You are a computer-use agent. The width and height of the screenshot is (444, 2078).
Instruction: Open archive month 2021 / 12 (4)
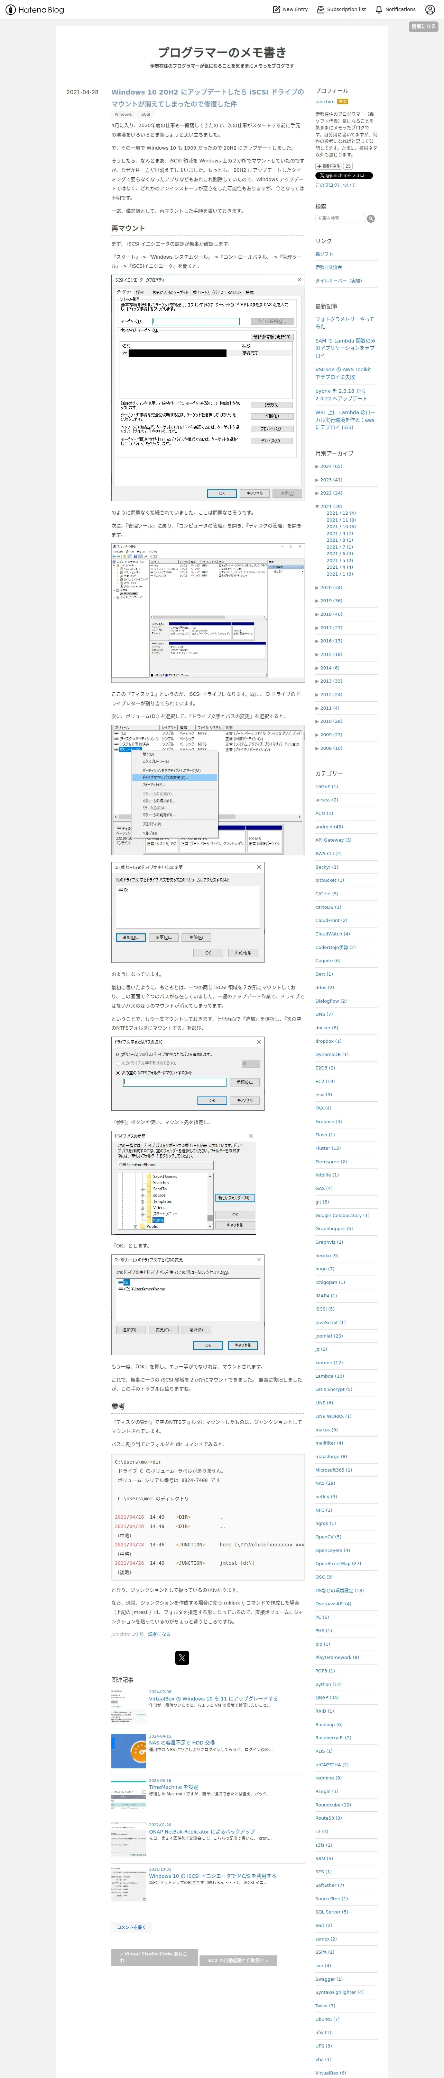click(x=341, y=513)
